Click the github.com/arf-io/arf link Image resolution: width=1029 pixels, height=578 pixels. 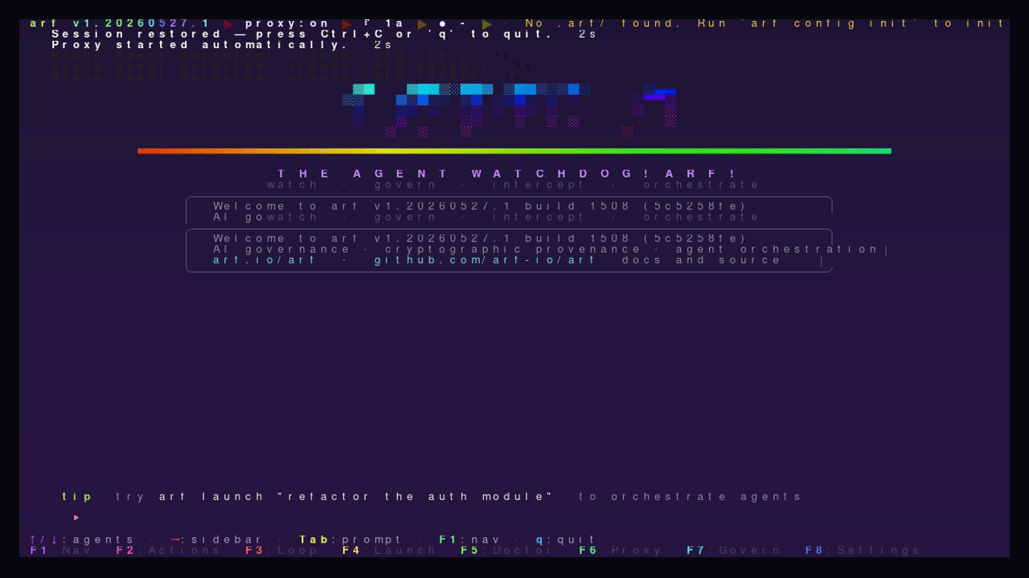[x=485, y=260]
